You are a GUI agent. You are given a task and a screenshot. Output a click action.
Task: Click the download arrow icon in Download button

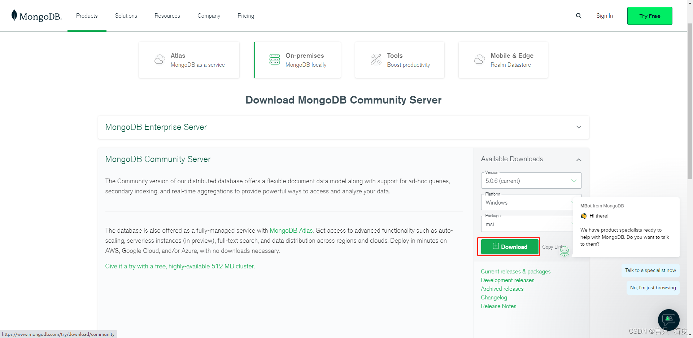496,246
